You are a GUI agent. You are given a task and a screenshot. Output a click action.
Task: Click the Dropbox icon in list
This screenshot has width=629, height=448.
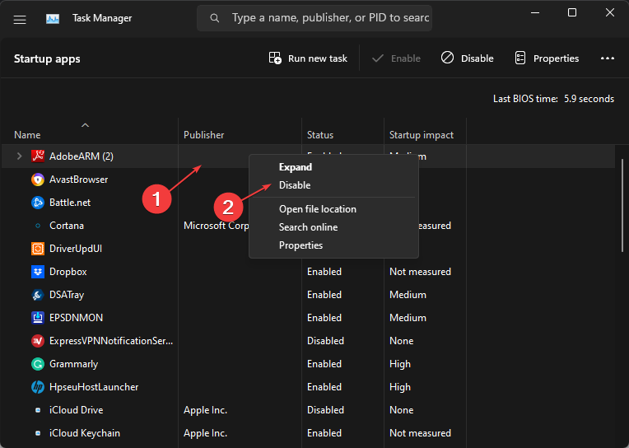point(37,271)
